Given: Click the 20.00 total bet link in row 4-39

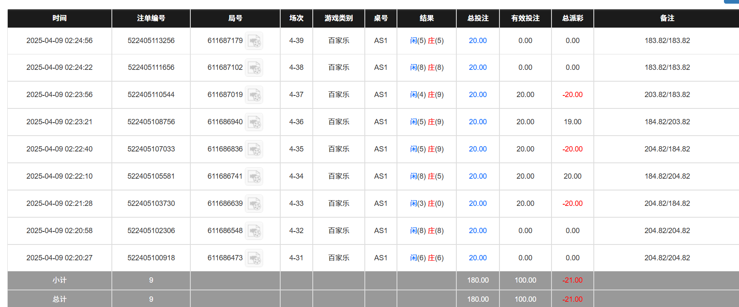Looking at the screenshot, I should [x=477, y=41].
